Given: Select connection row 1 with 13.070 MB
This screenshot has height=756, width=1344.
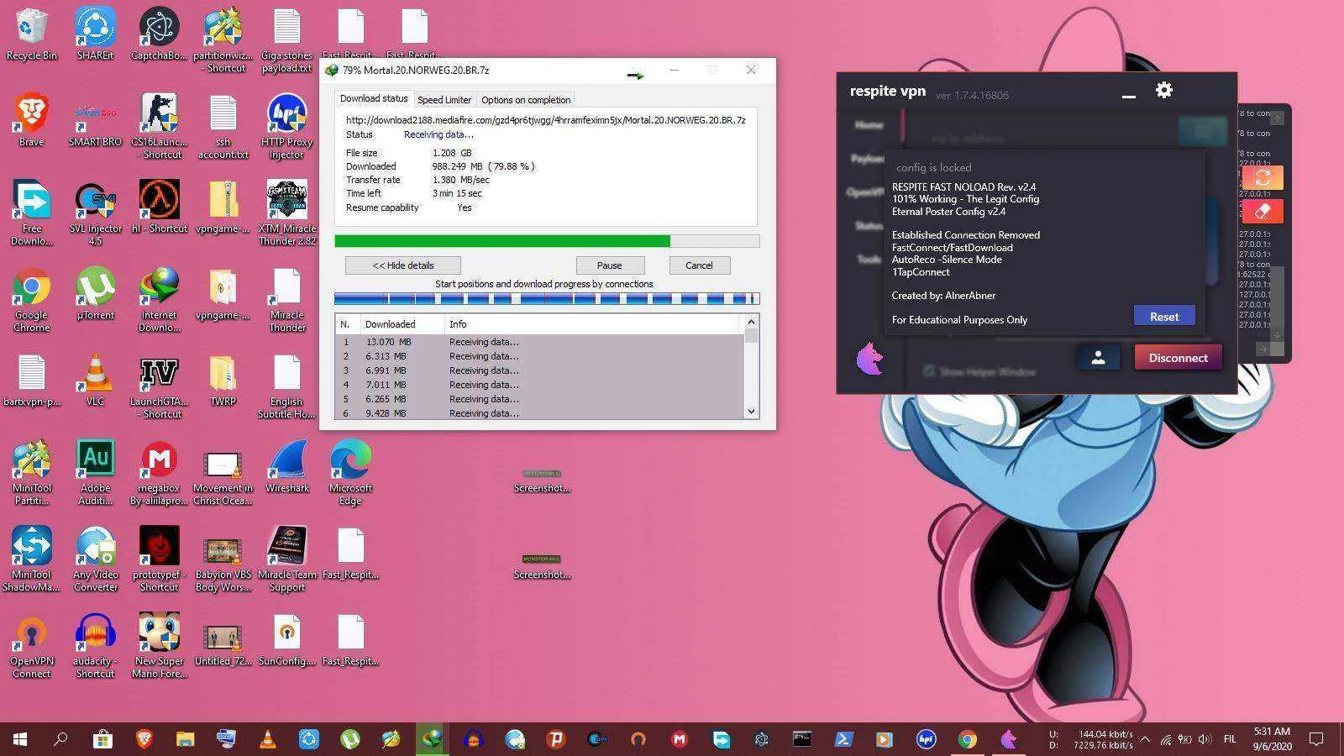Looking at the screenshot, I should point(540,342).
